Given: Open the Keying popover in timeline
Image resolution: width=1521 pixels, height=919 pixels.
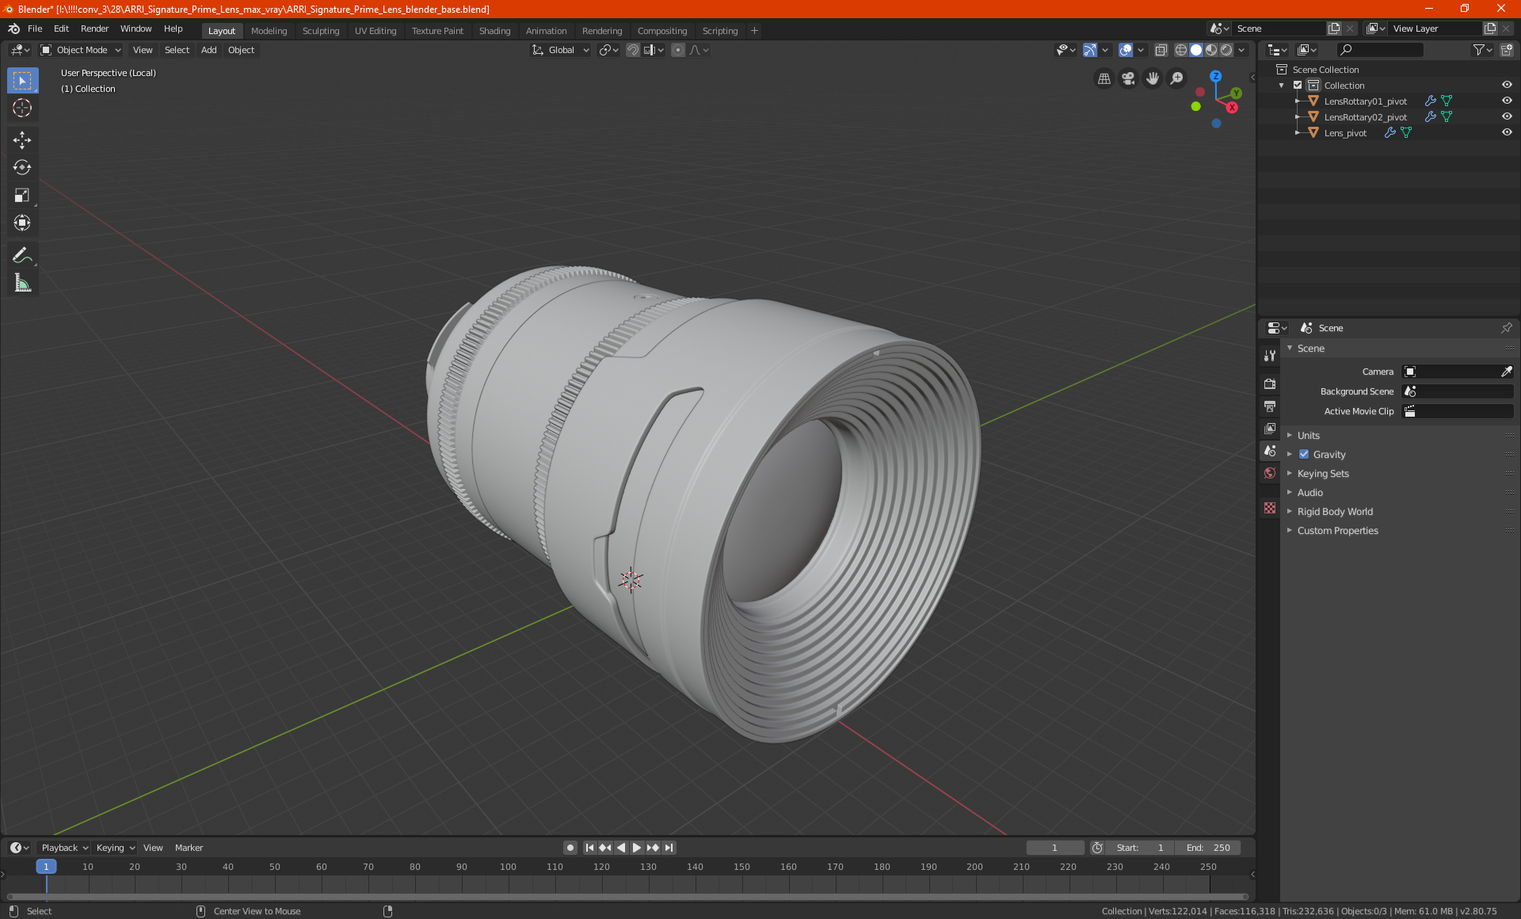Looking at the screenshot, I should (x=115, y=848).
